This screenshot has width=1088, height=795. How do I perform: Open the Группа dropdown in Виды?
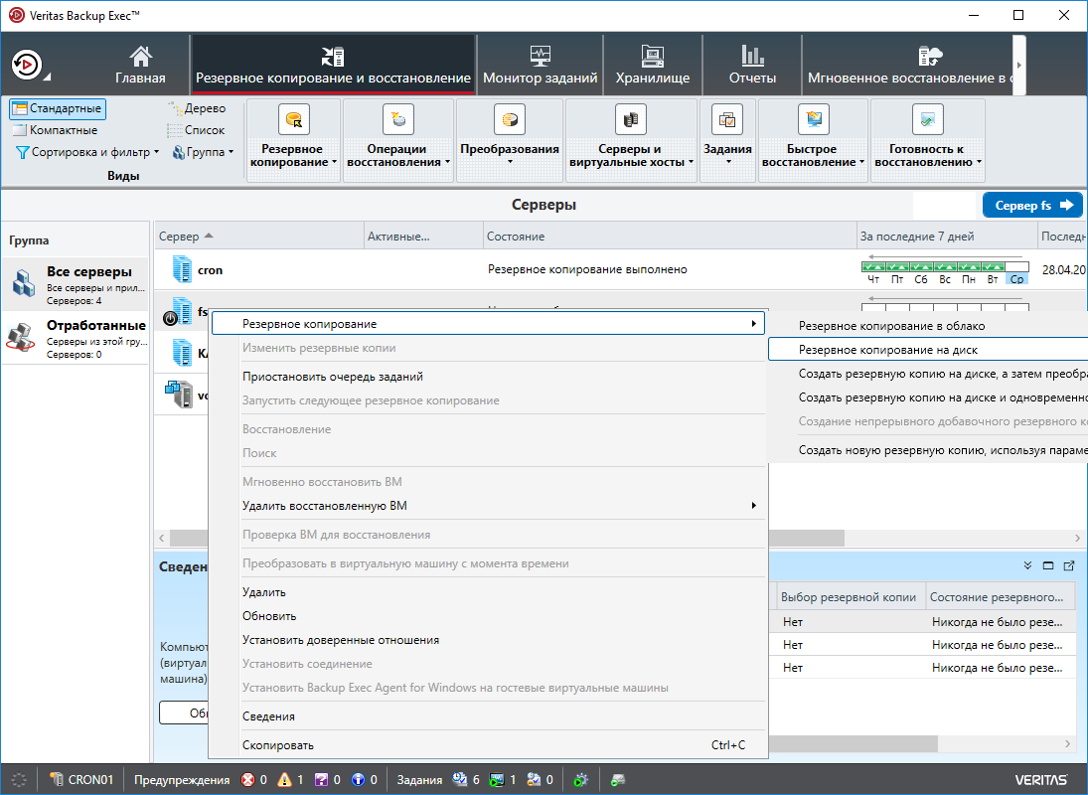pos(203,152)
